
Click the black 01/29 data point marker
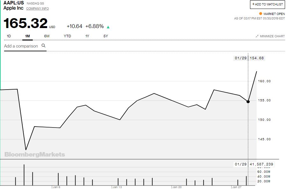[x=248, y=101]
